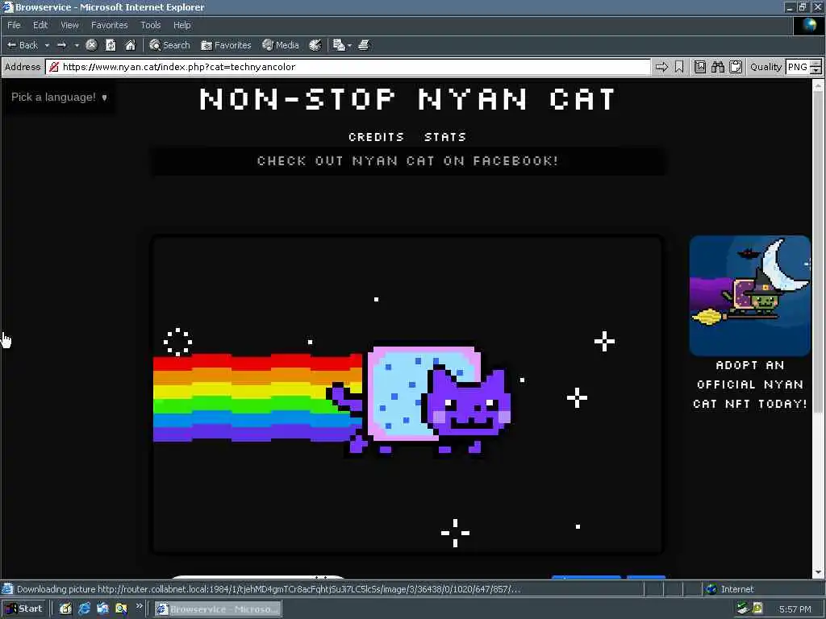Click the binoculars find icon
The image size is (826, 619).
(x=717, y=67)
